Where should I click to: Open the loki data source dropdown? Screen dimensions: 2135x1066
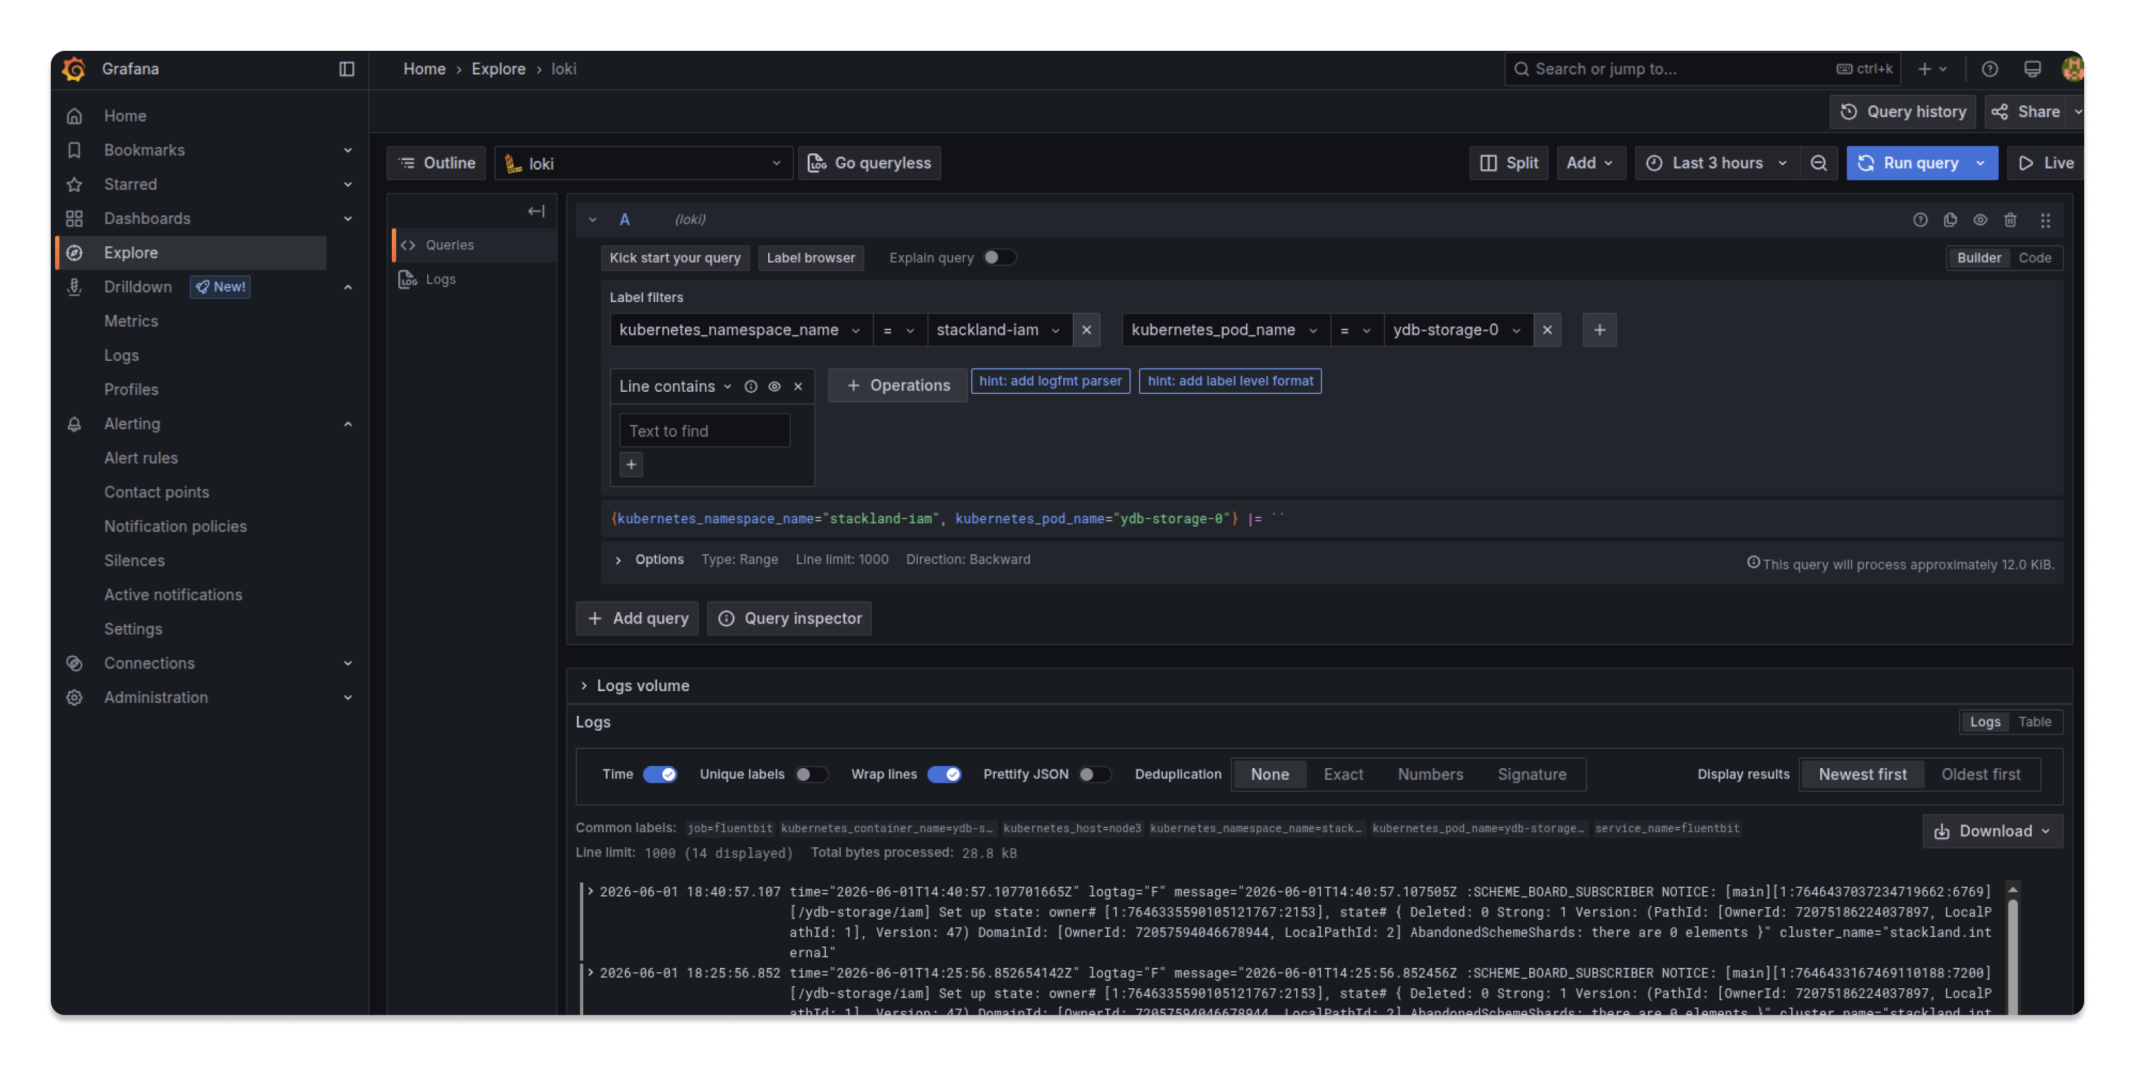pos(643,163)
